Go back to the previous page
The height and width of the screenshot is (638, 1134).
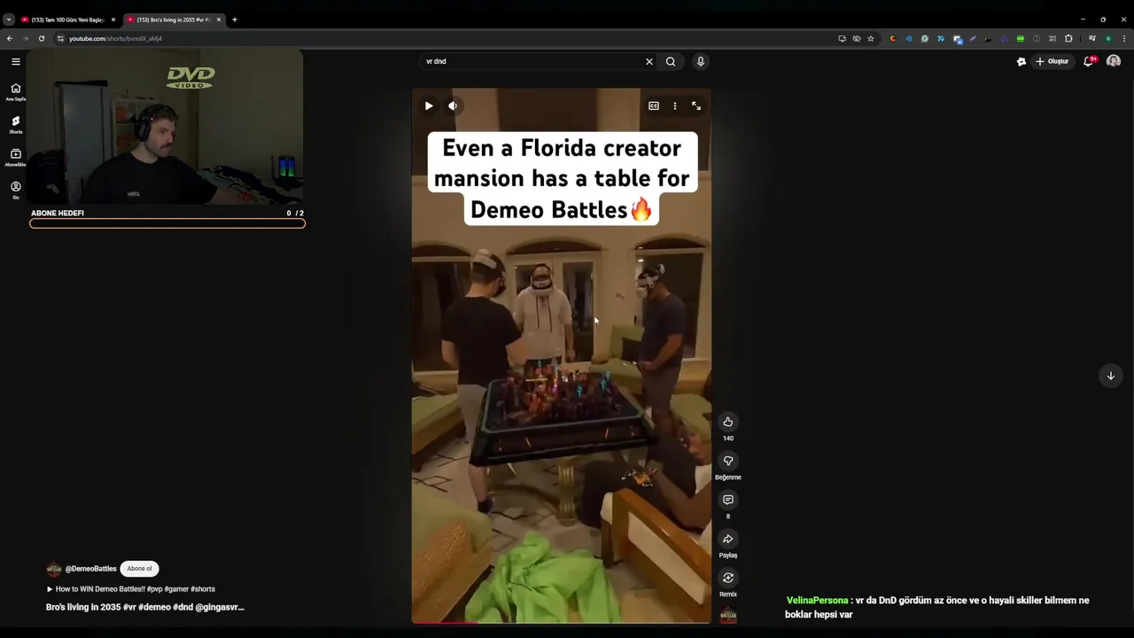pos(10,39)
